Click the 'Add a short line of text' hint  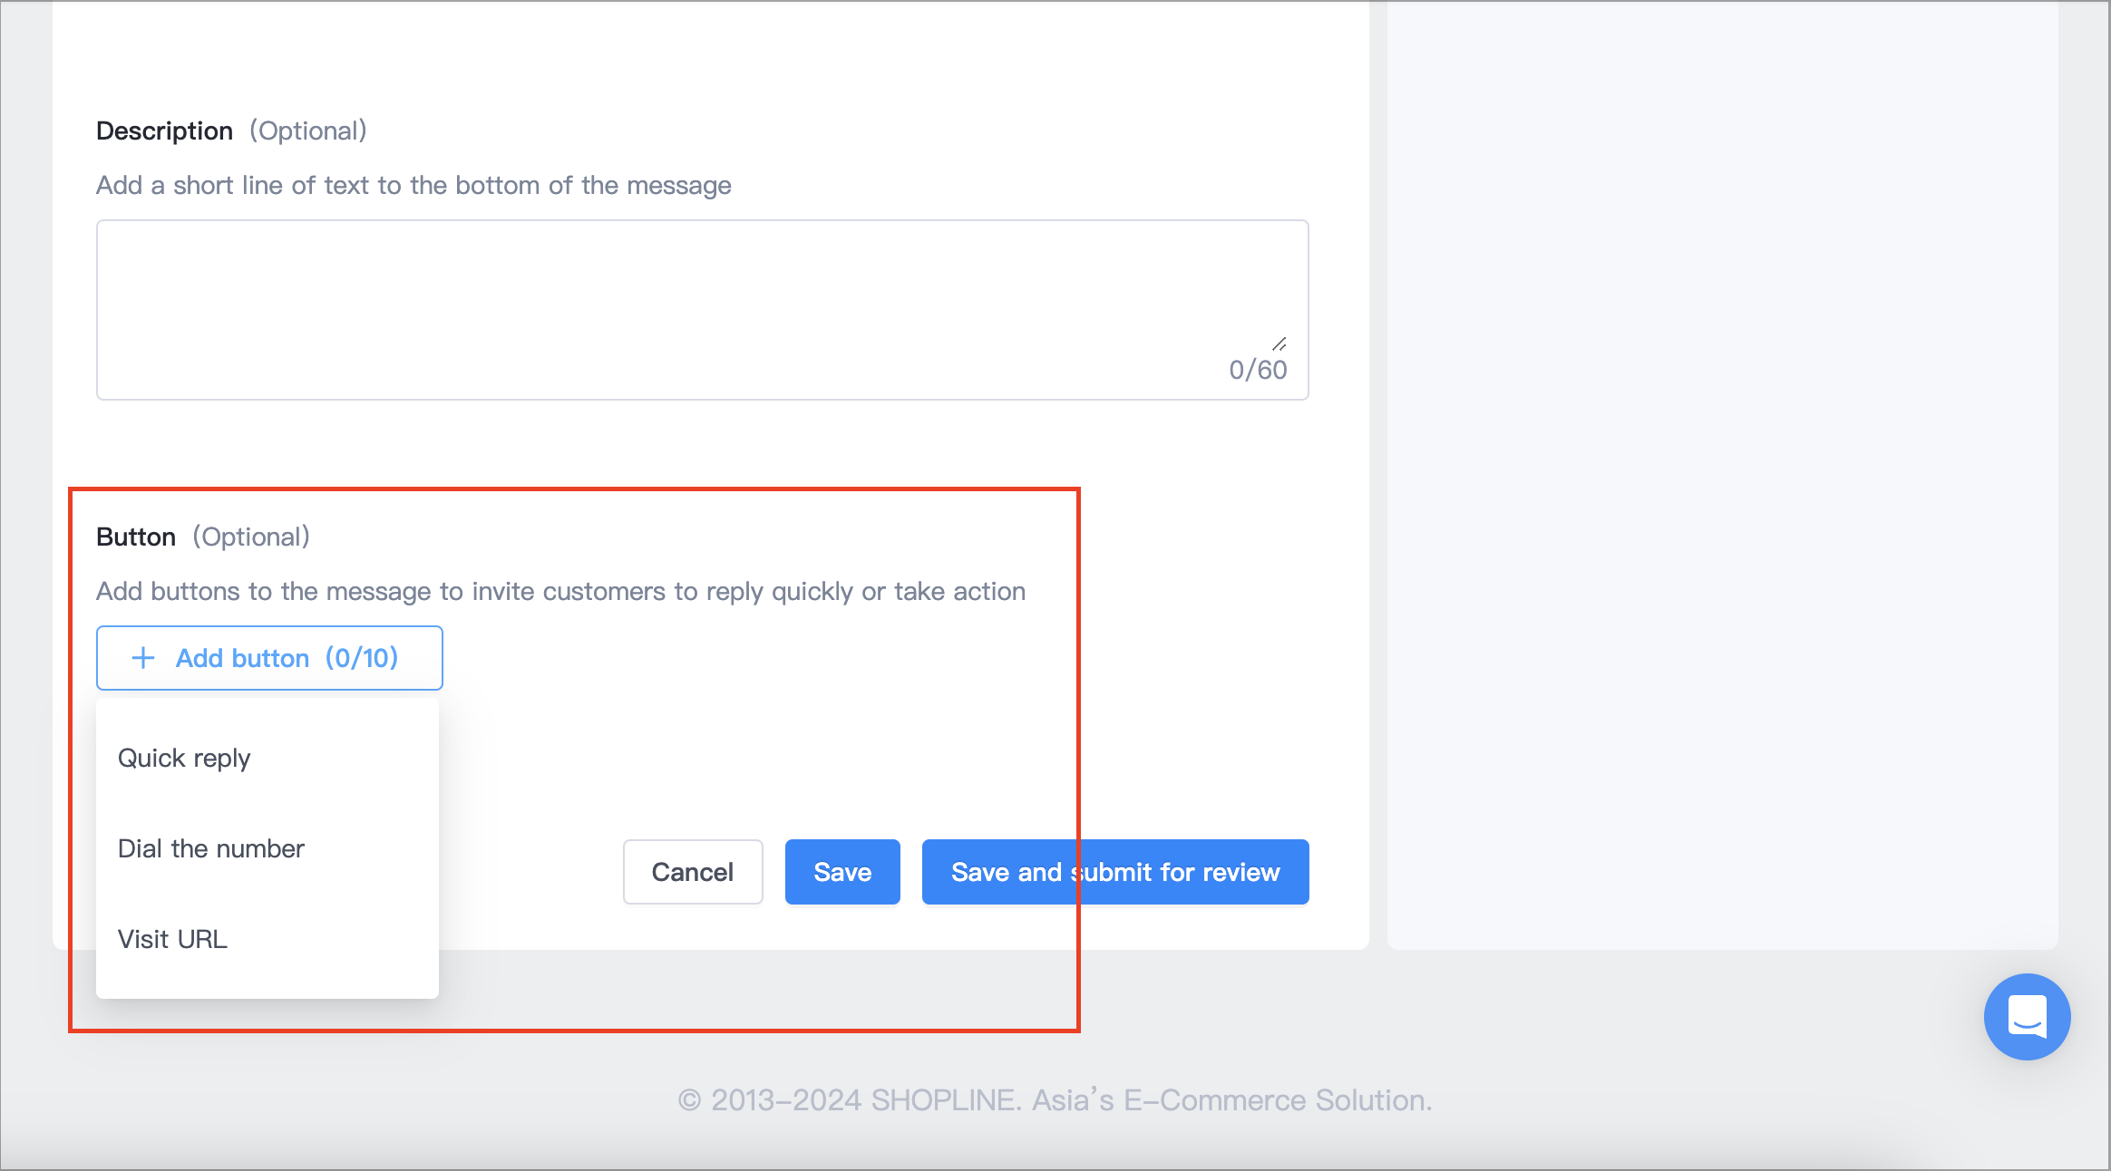[x=413, y=185]
